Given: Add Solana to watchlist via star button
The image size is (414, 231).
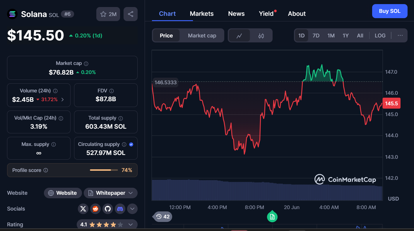Looking at the screenshot, I should tap(108, 14).
